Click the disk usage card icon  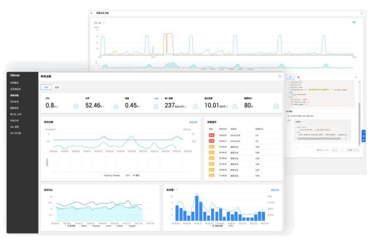156,106
